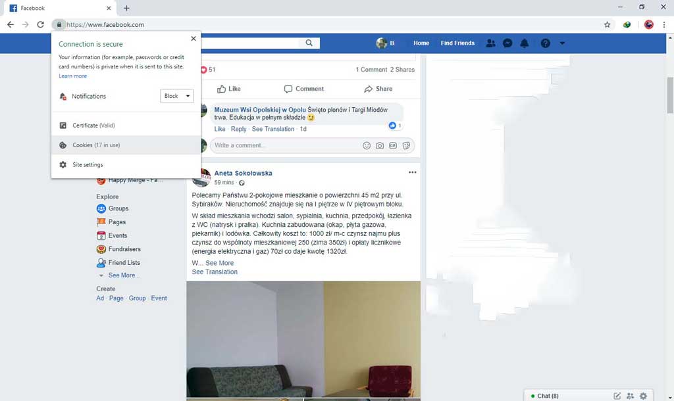Screen dimensions: 674x401
Task: Expand post text with See More
Action: pos(219,263)
